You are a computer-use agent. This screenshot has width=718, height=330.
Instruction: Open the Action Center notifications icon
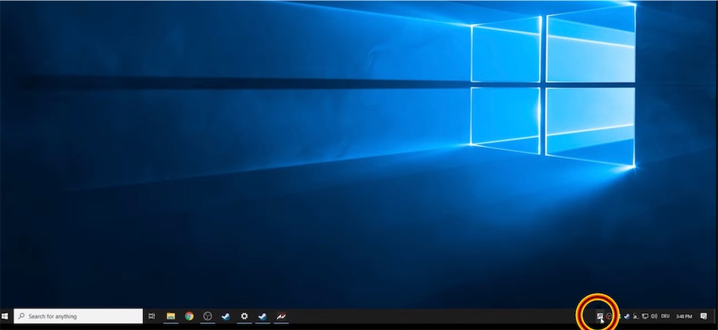704,316
